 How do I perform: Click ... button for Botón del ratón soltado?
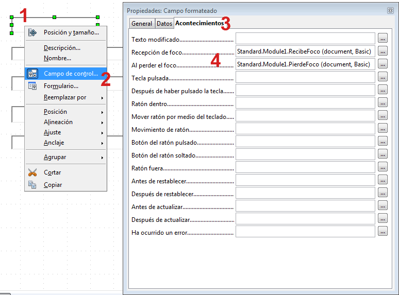click(383, 154)
